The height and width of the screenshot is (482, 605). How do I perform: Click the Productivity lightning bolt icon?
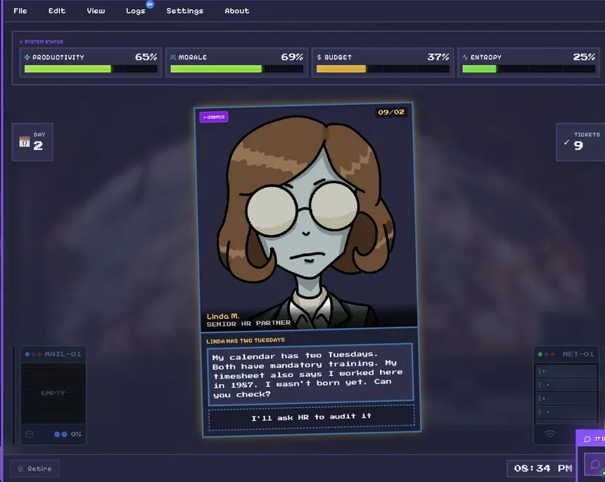pyautogui.click(x=27, y=57)
